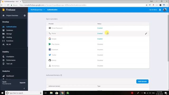The width and height of the screenshot is (169, 95).
Task: Click the GitHub octocat icon
Action: click(50, 60)
